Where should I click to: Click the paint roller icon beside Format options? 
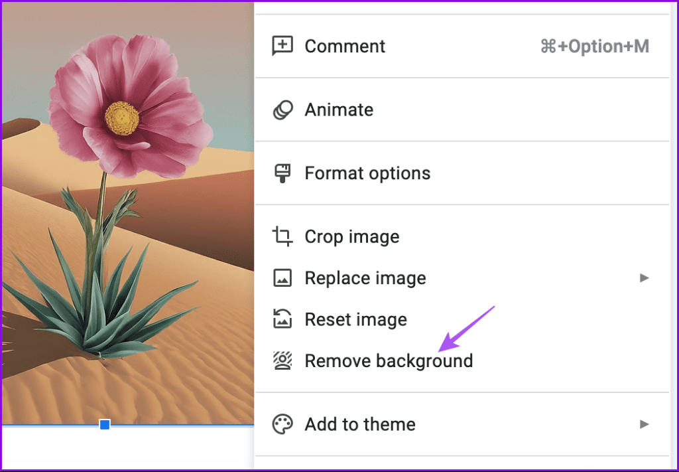pos(282,173)
